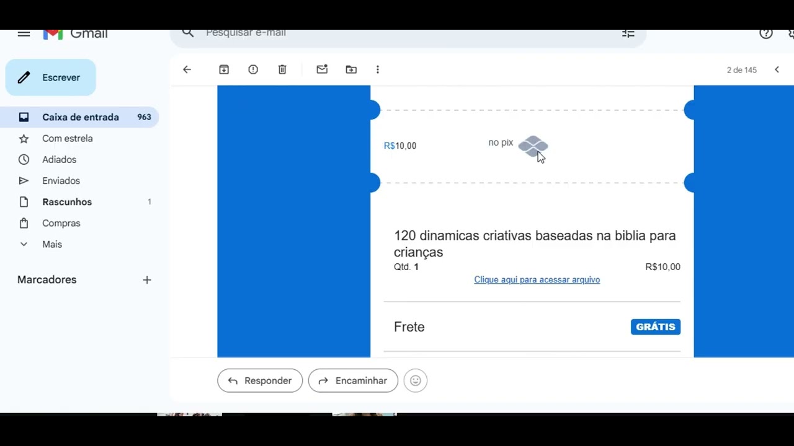Click the 'Qtd. 1' quantity text
This screenshot has height=446, width=794.
click(x=406, y=267)
